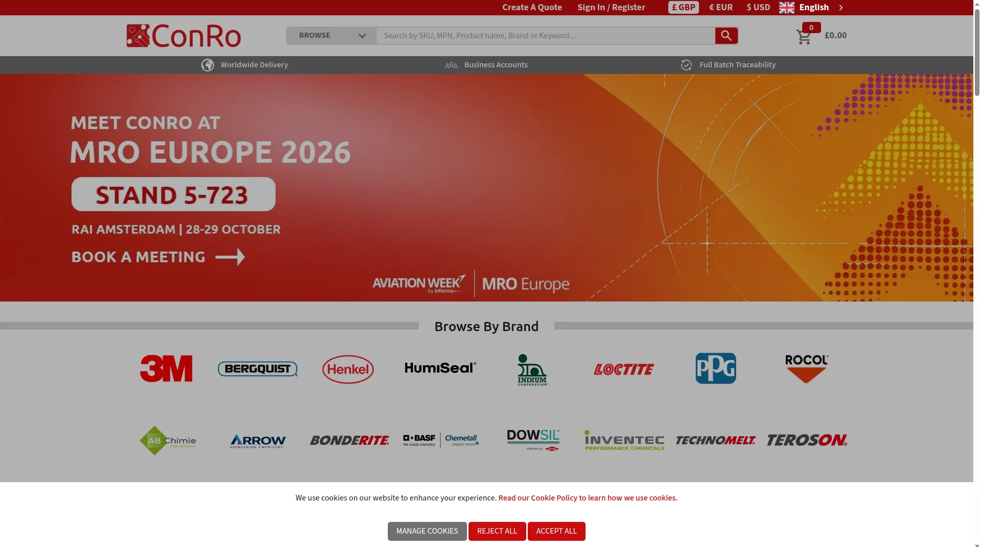Open the shopping cart icon
The image size is (981, 551).
[x=804, y=37]
